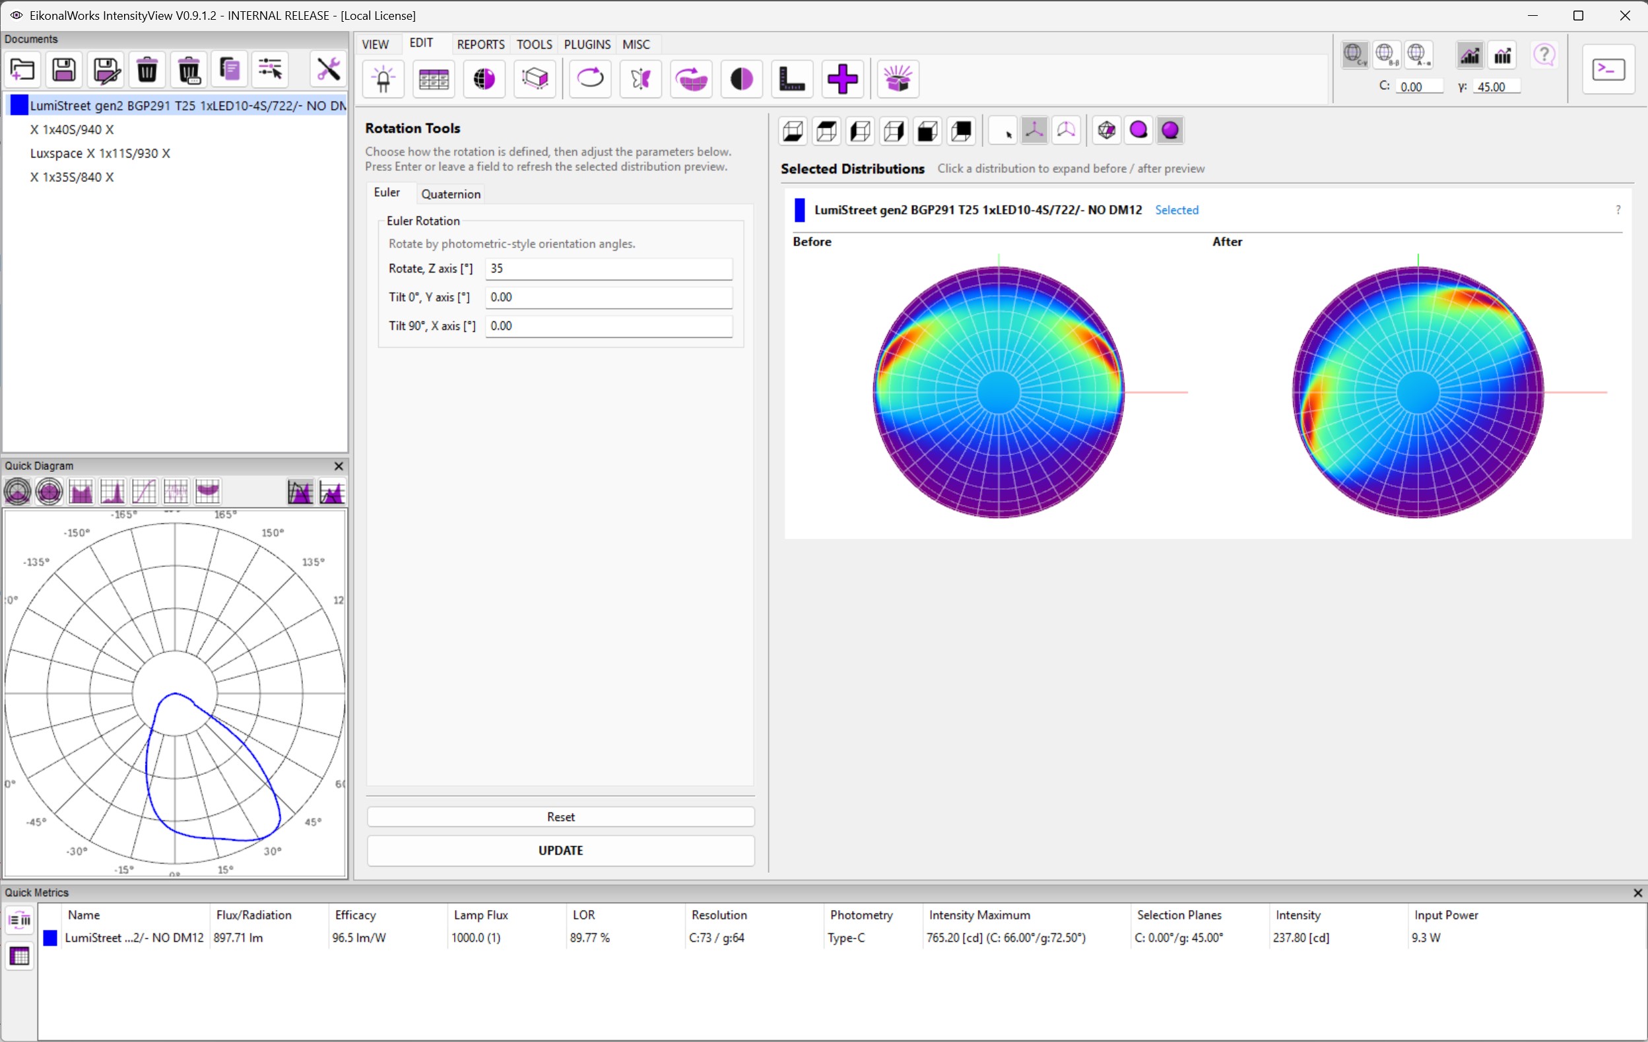
Task: Click the cube view icon with black front face
Action: pos(927,131)
